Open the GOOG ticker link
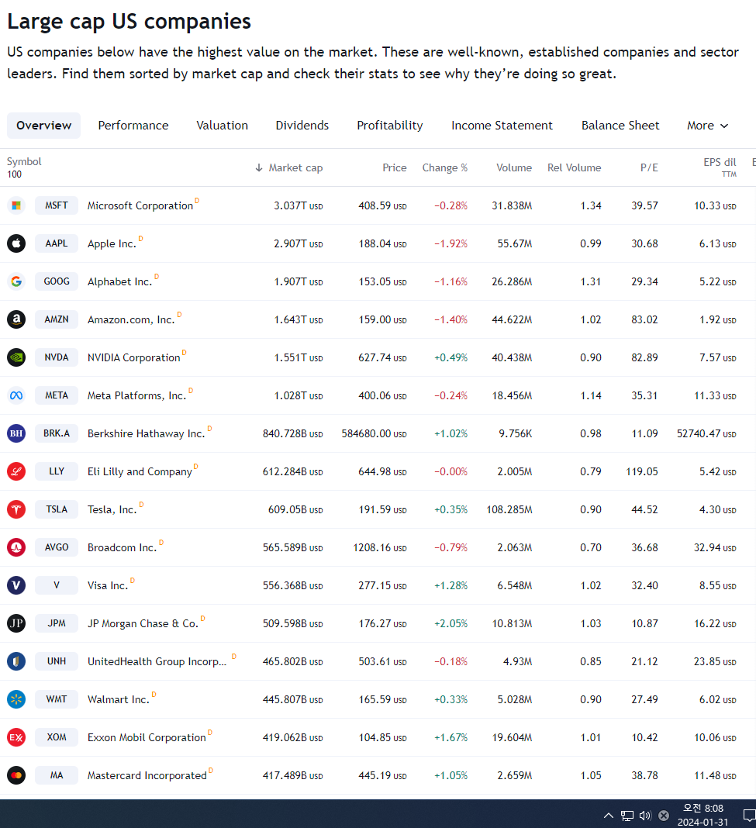The image size is (756, 828). pyautogui.click(x=57, y=281)
